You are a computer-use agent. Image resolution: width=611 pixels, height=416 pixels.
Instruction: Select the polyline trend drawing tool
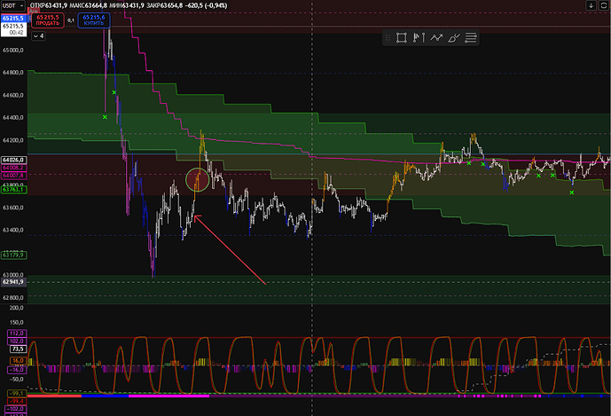pyautogui.click(x=435, y=38)
